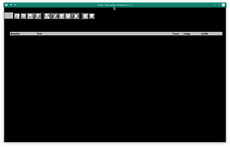230x147 pixels.
Task: Configure the encoder with the gear icon
Action: (x=68, y=16)
